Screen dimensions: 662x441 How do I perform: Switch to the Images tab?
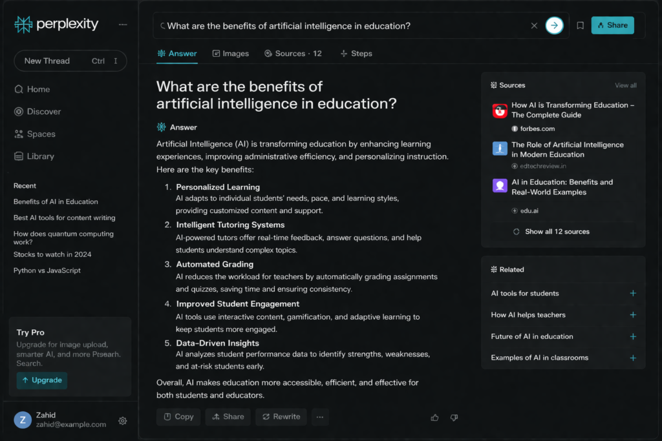(230, 54)
